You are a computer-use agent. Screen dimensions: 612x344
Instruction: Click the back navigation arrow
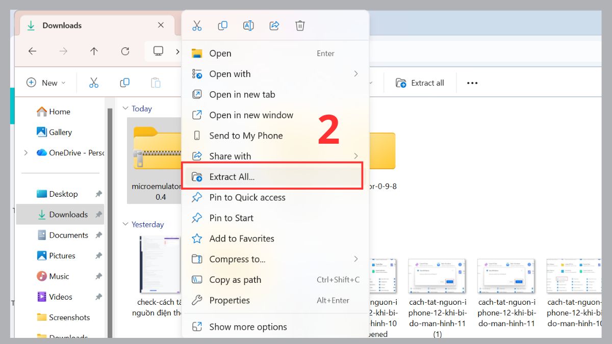32,51
